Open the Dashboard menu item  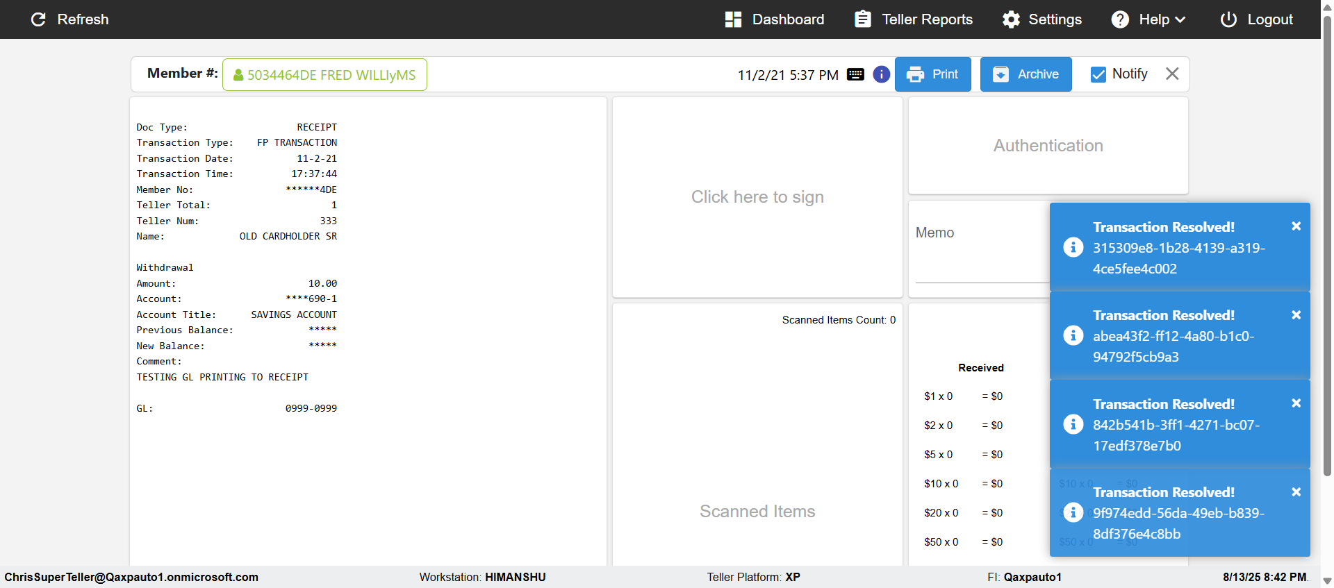[775, 19]
